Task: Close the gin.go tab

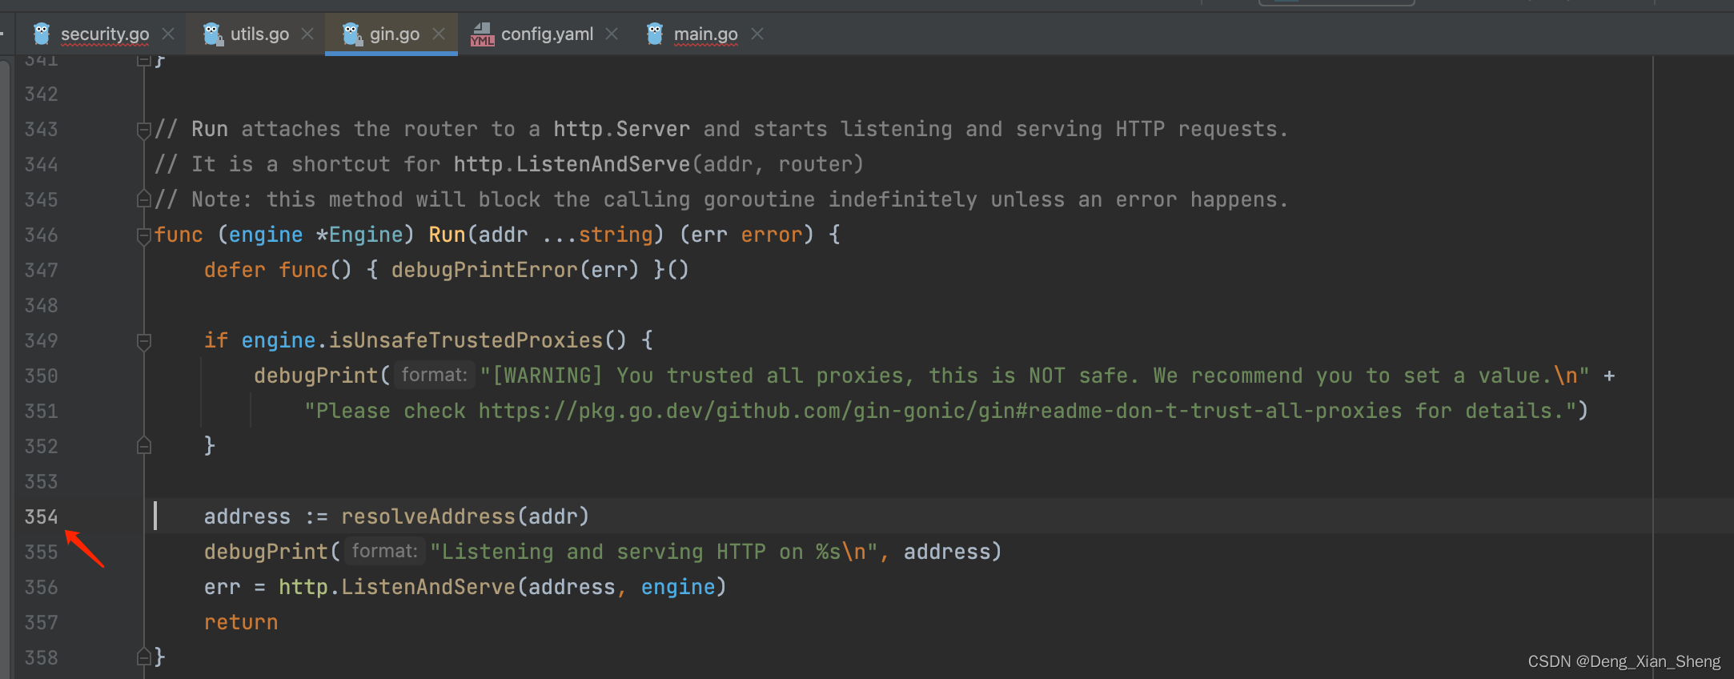Action: [x=438, y=34]
